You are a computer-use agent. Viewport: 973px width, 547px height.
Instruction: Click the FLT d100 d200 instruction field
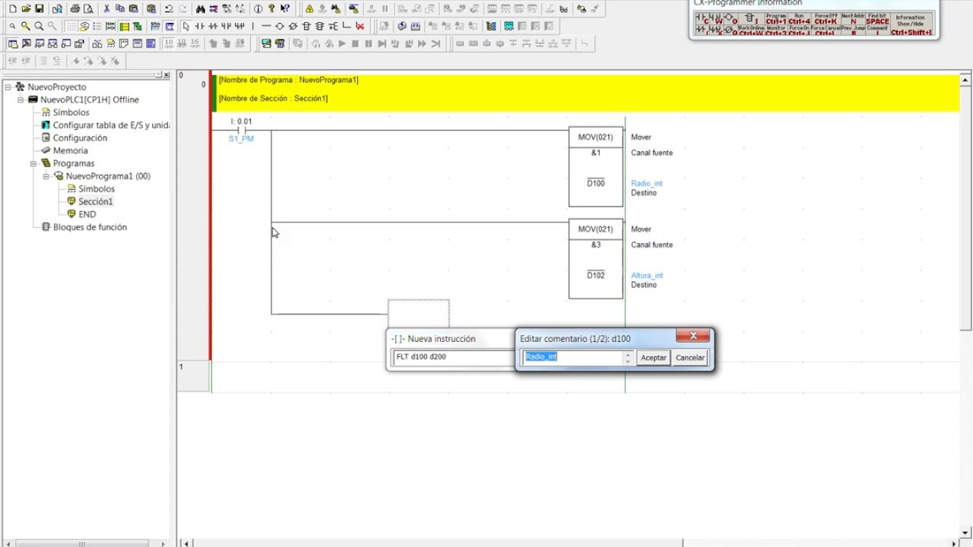point(452,356)
